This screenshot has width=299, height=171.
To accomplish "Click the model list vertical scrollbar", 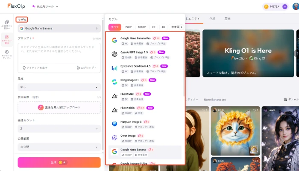I will point(184,66).
